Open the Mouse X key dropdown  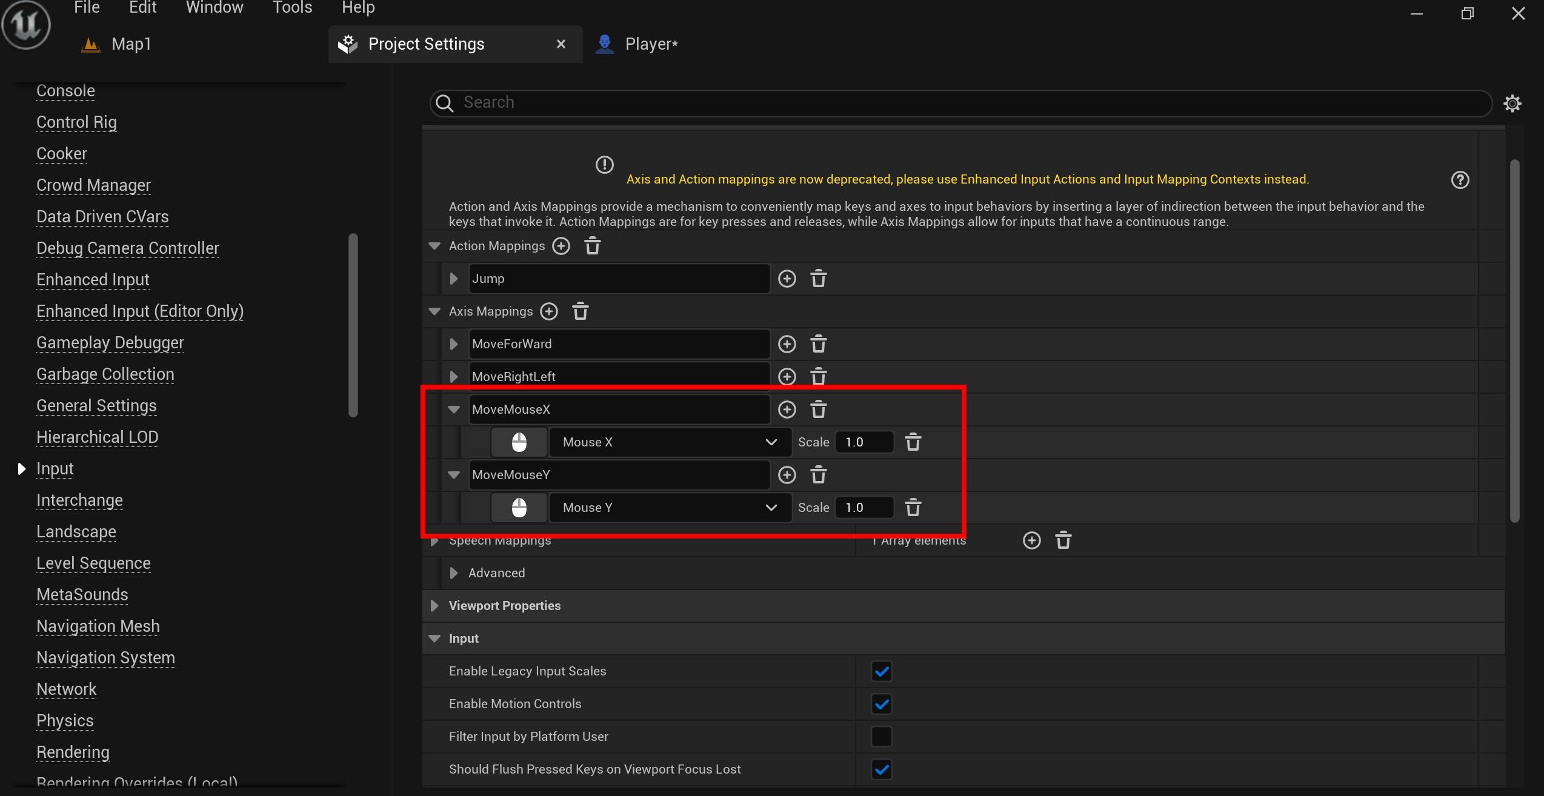(670, 442)
